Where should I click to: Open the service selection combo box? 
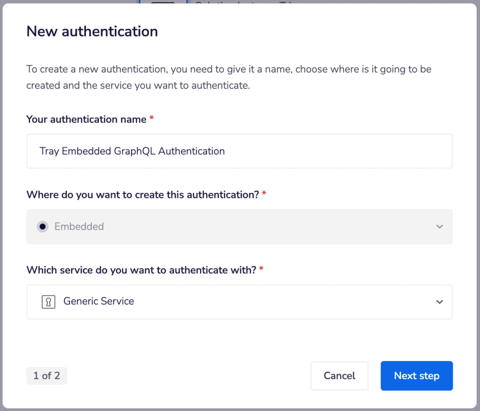[239, 302]
